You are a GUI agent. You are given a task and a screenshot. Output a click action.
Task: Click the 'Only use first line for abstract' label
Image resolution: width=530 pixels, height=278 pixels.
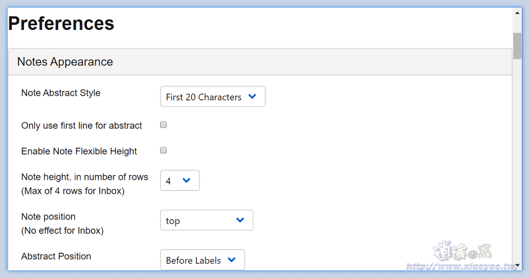point(82,126)
